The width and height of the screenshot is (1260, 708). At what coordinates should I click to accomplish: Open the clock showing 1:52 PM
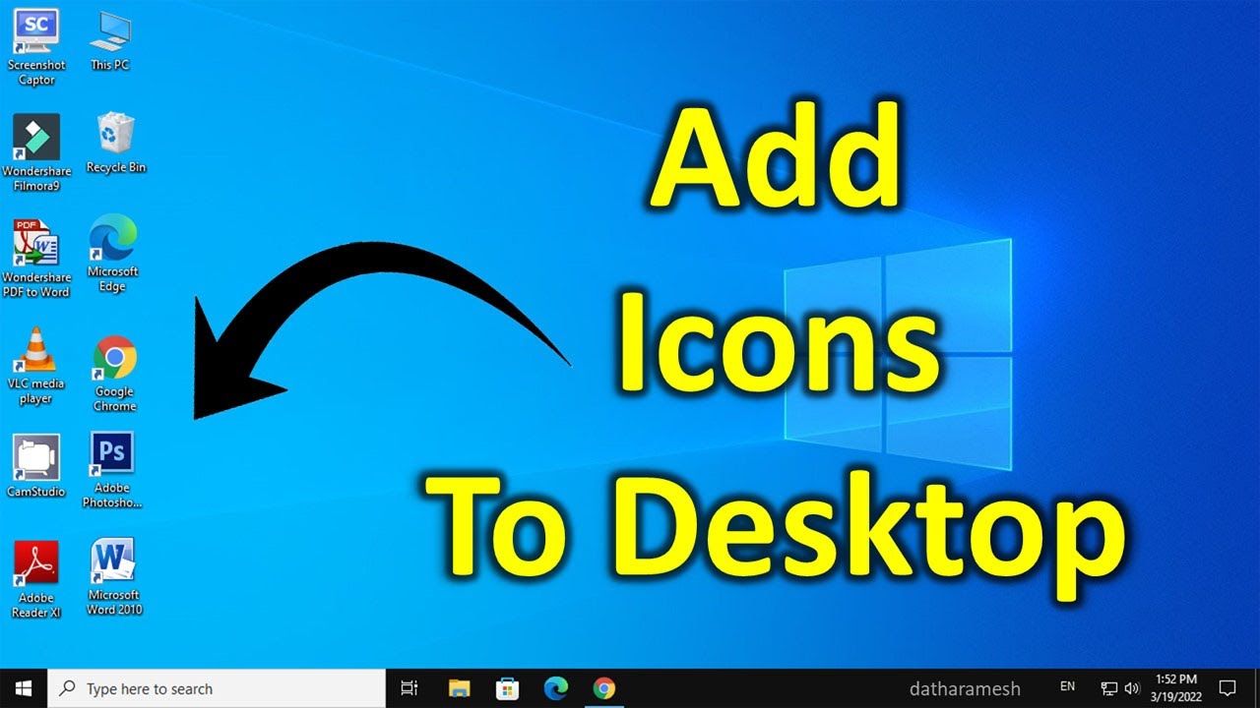(x=1175, y=687)
